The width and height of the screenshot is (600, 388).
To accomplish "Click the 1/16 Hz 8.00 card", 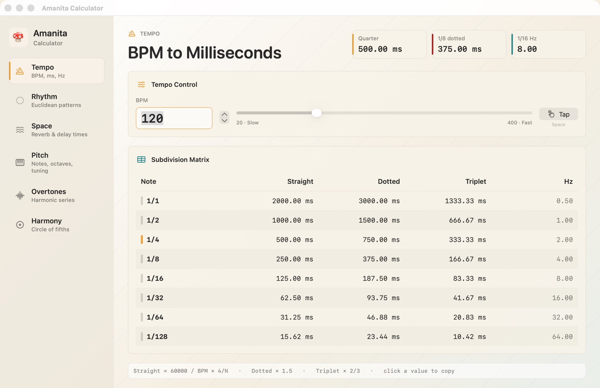I will (548, 44).
